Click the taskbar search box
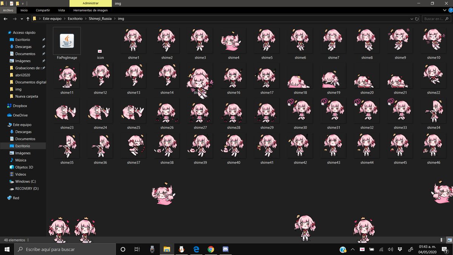 click(x=65, y=249)
